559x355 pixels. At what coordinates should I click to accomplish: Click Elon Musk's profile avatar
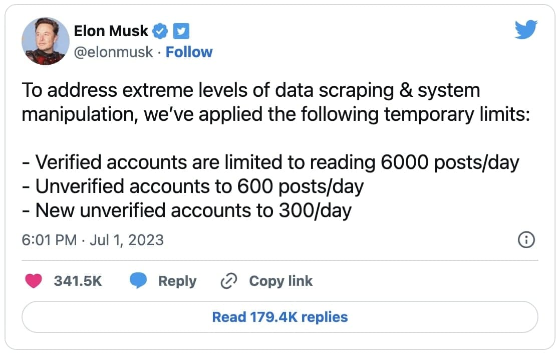tap(46, 42)
